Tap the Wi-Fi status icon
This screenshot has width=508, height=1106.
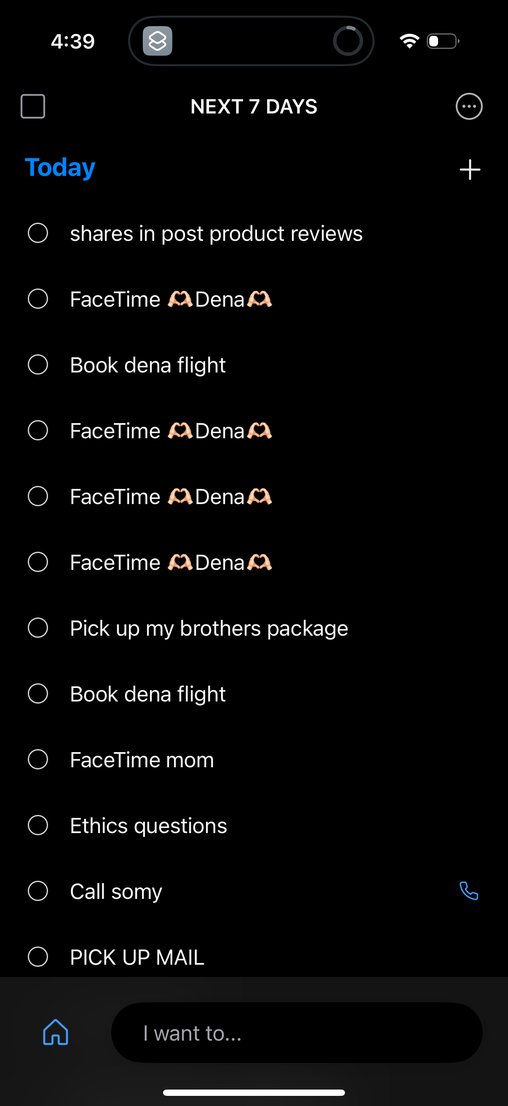409,41
